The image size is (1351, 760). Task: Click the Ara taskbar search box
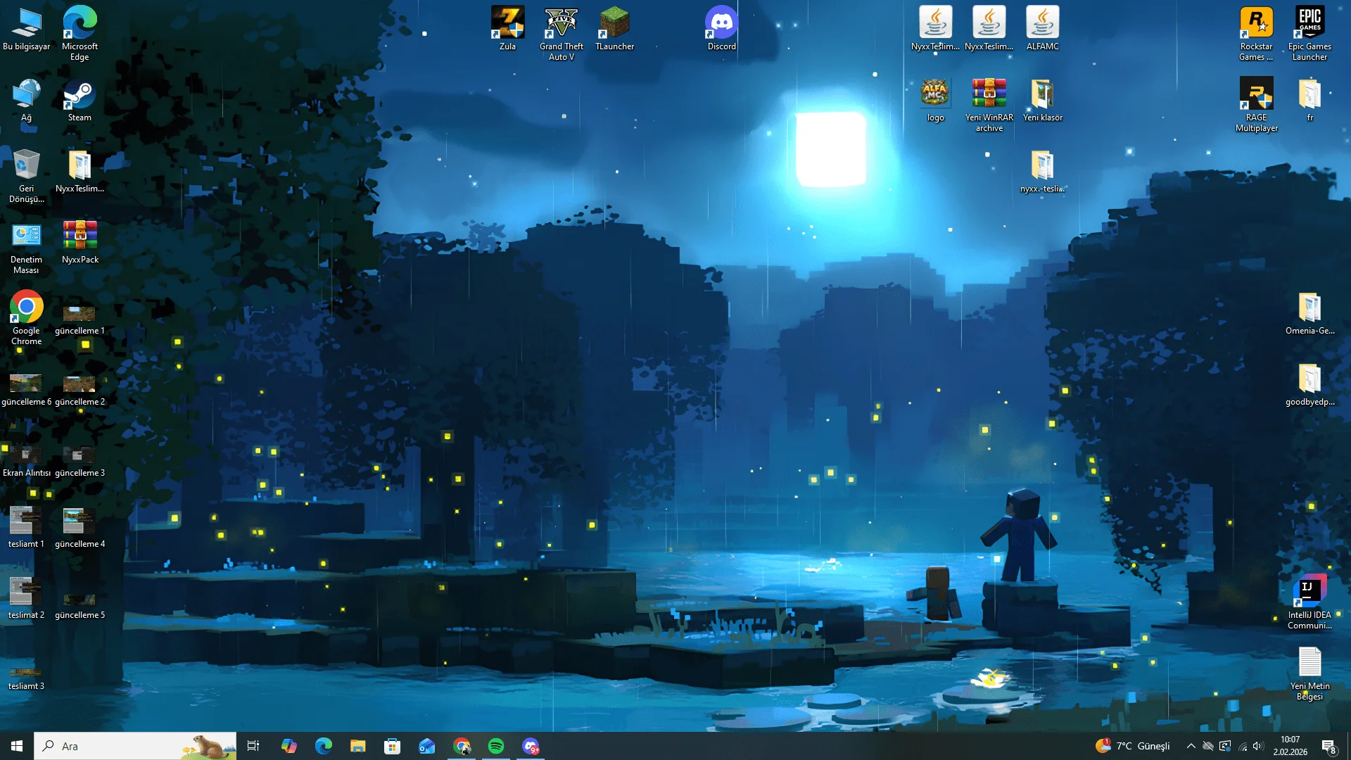pos(135,746)
